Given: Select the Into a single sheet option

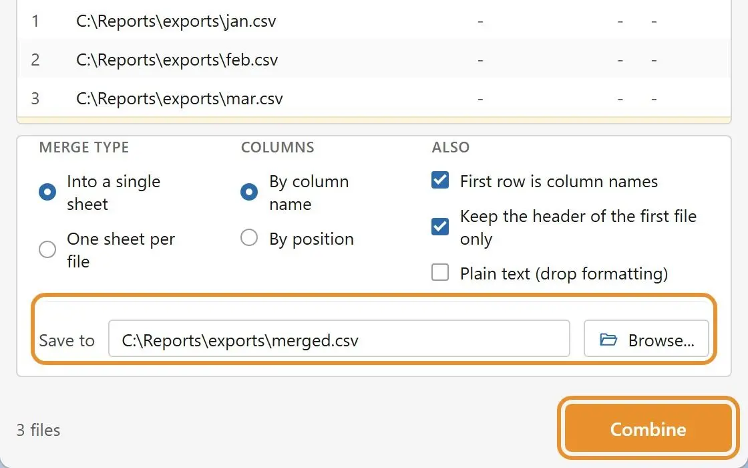Looking at the screenshot, I should tap(47, 192).
